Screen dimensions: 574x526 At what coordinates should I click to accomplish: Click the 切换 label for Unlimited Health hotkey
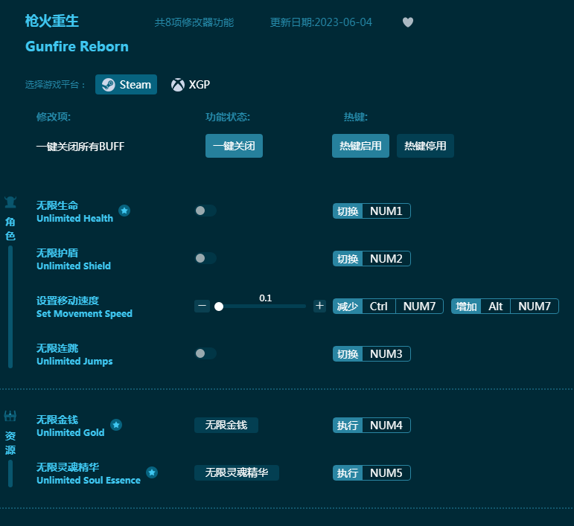point(348,211)
